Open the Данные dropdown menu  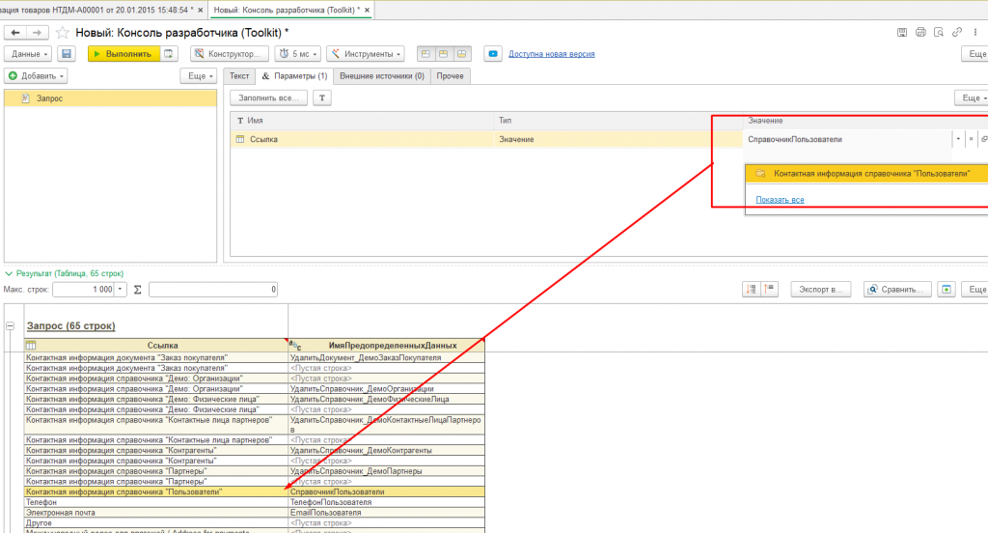click(x=28, y=54)
